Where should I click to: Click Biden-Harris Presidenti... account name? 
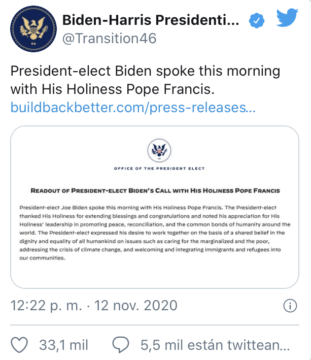pyautogui.click(x=151, y=20)
